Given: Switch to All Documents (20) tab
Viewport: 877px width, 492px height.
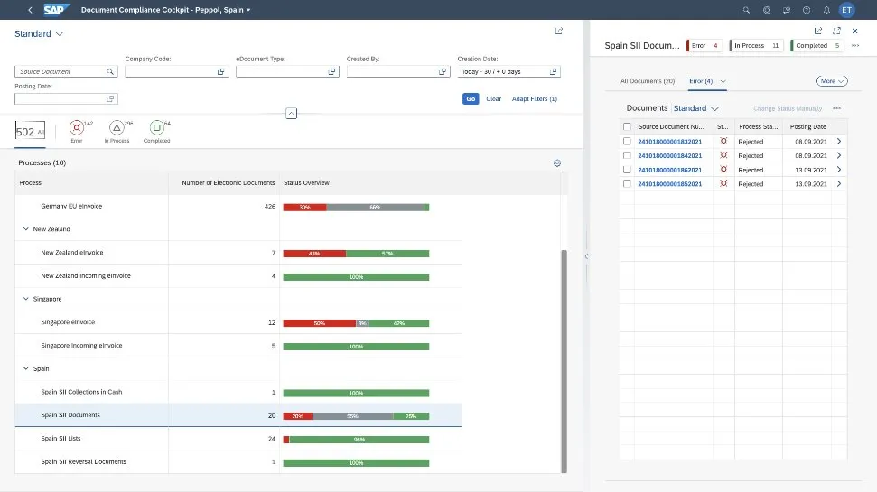Looking at the screenshot, I should 648,81.
